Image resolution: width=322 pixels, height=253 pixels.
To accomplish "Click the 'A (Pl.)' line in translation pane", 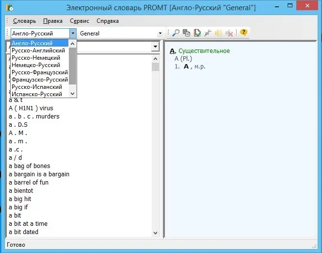I will point(183,59).
